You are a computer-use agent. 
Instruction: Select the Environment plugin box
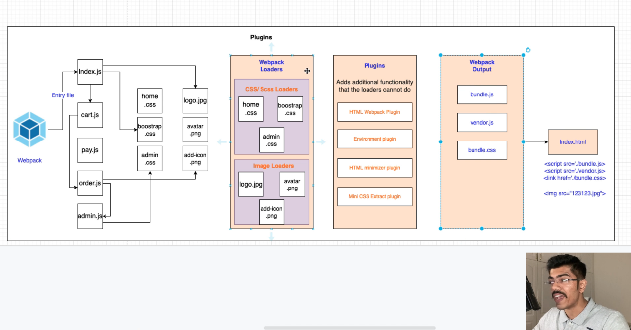(374, 139)
